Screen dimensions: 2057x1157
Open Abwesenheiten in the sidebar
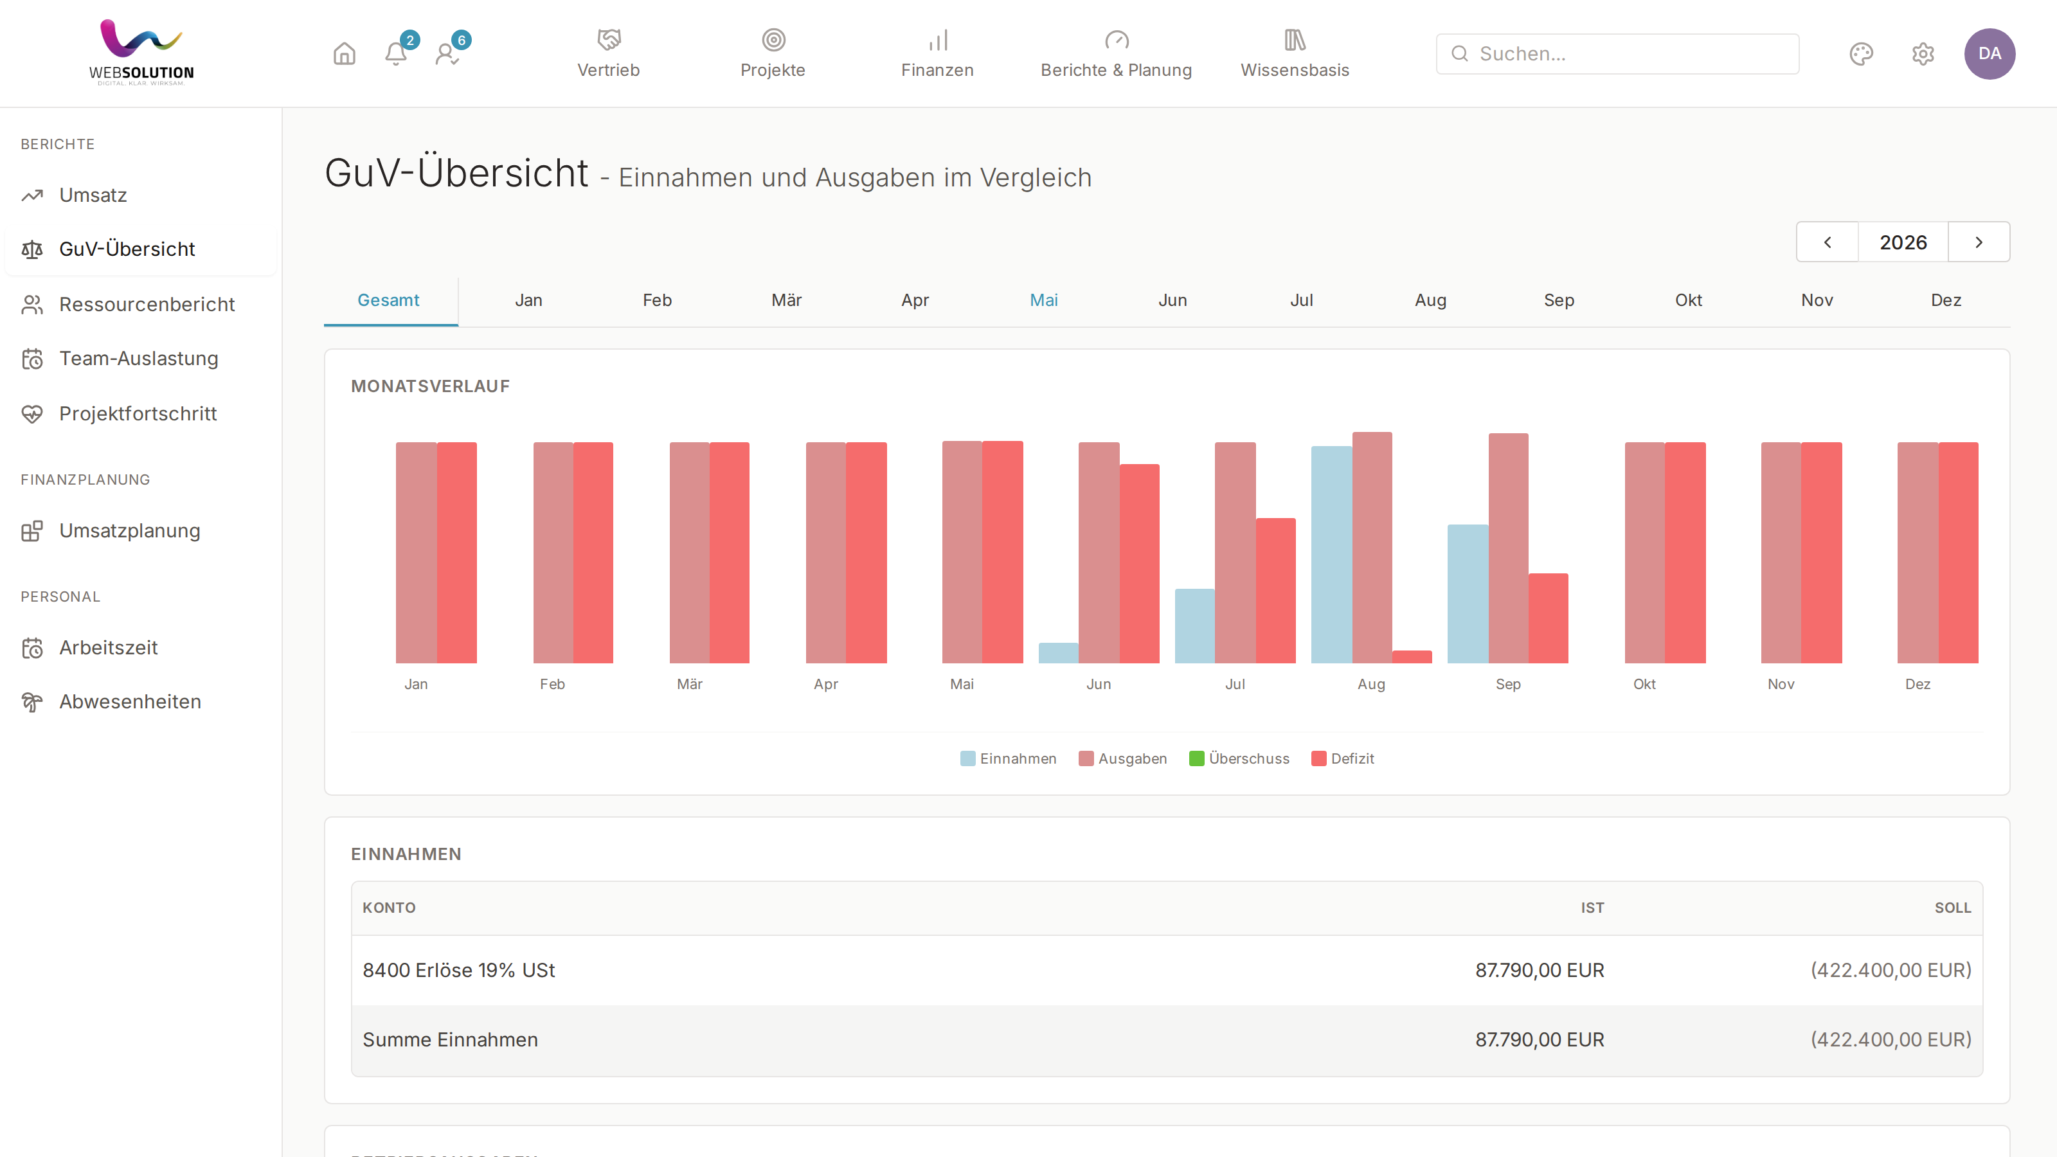coord(141,702)
